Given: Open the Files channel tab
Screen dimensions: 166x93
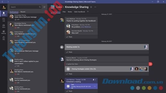Looking at the screenshot, I should [64, 12].
